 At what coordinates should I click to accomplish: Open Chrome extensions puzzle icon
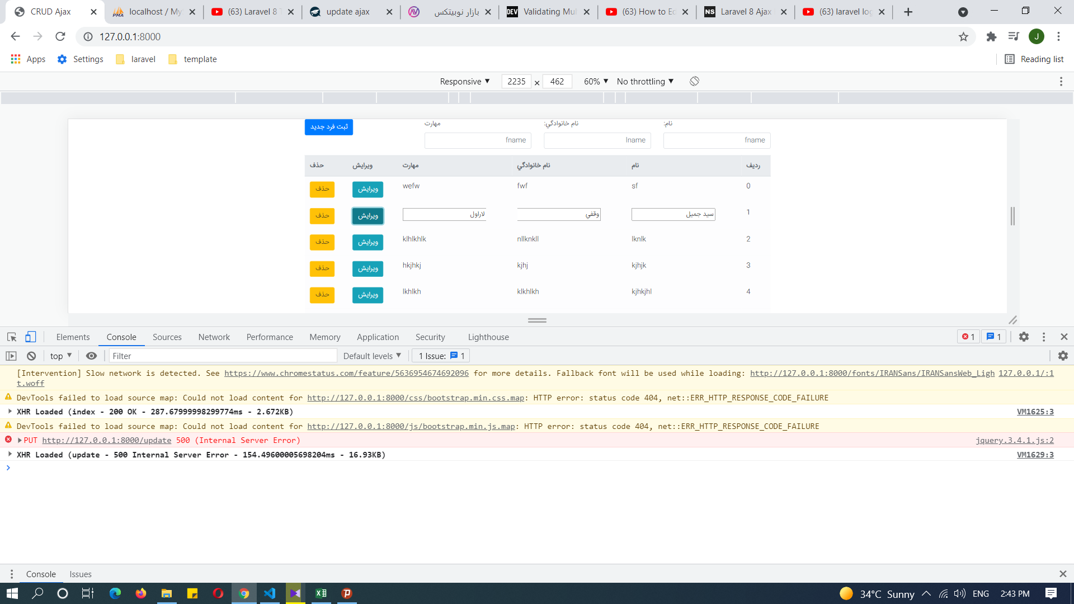coord(991,37)
